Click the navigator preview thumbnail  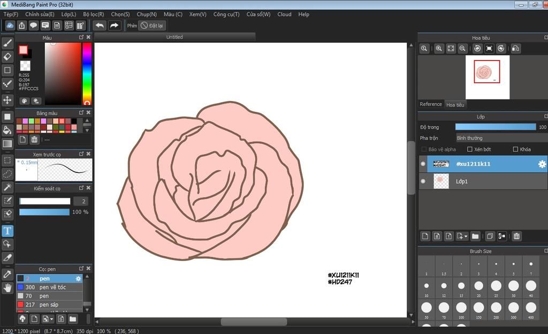click(x=487, y=77)
